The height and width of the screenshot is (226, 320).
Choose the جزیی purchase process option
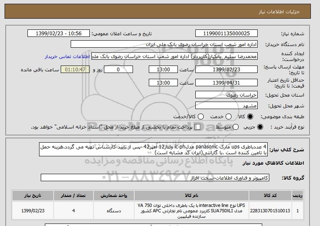[x=260, y=127]
